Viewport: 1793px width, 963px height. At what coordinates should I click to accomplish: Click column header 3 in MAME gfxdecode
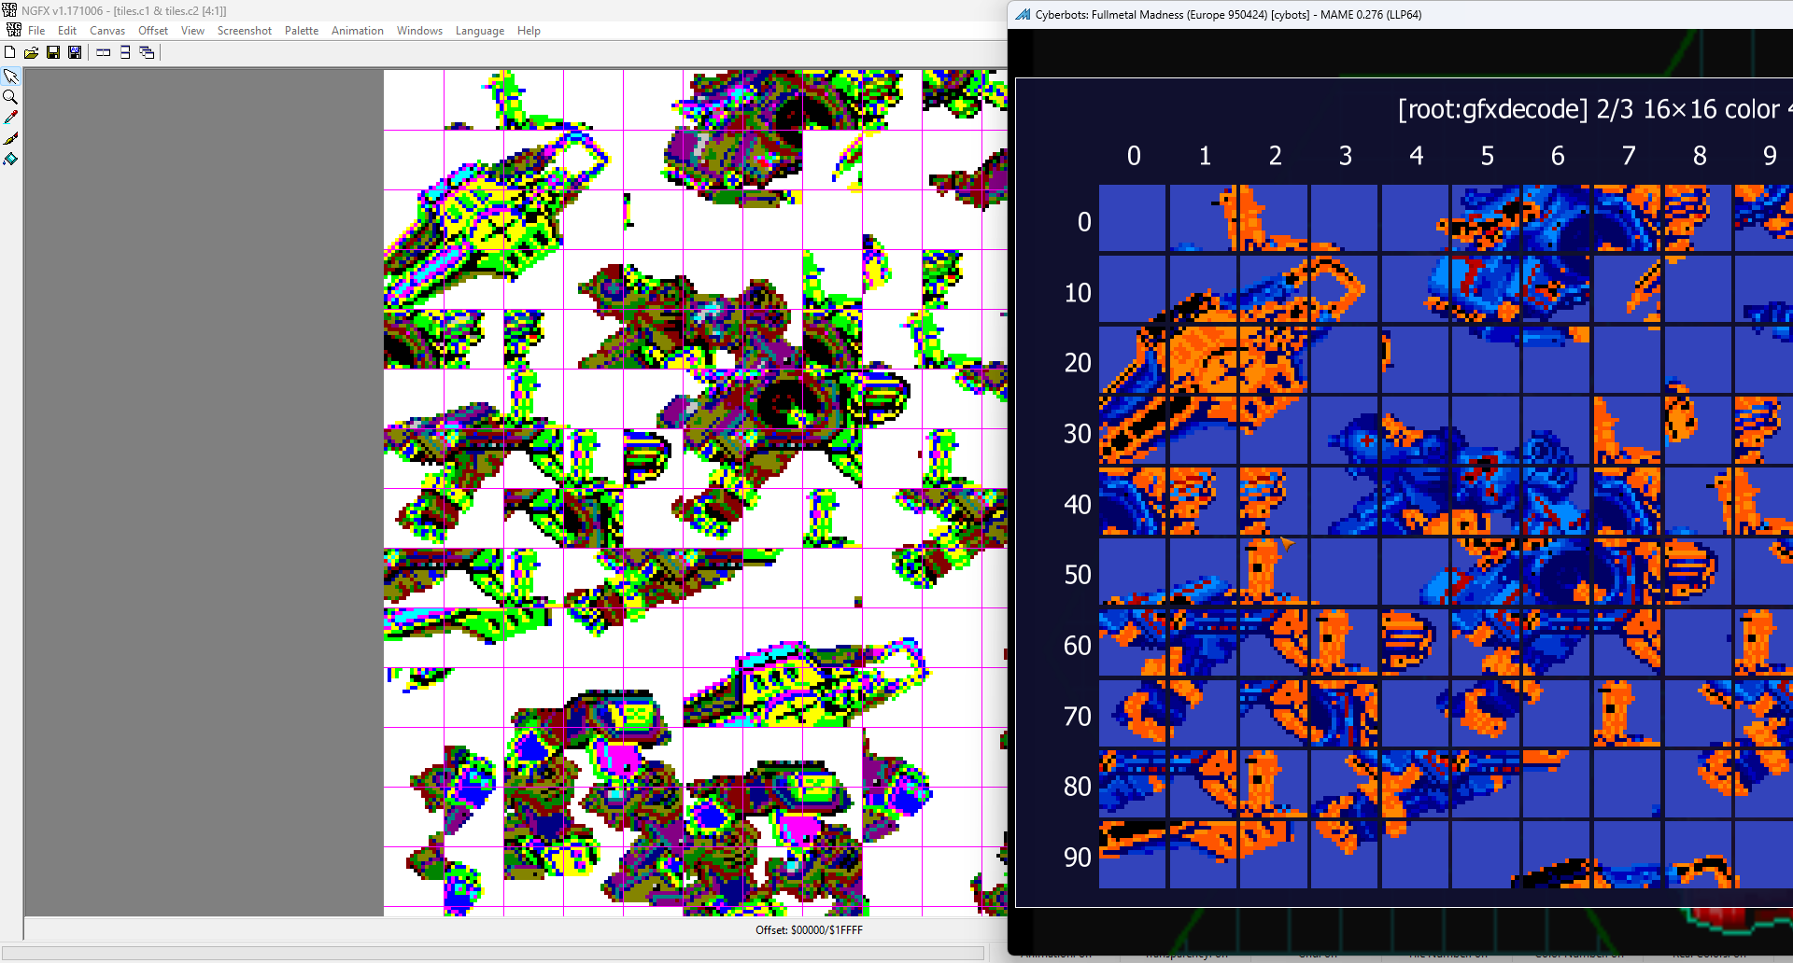tap(1346, 156)
